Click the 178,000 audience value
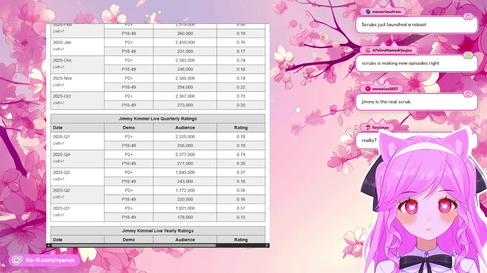The height and width of the screenshot is (273, 487). pyautogui.click(x=185, y=218)
